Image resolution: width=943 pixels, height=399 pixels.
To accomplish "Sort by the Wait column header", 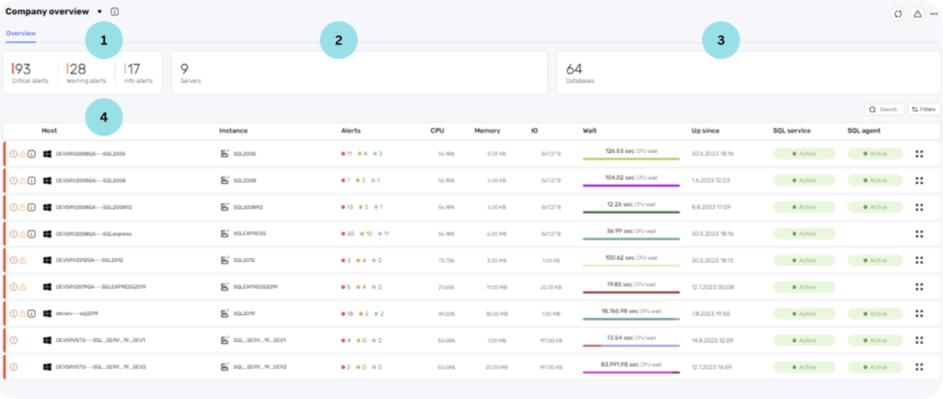I will click(x=589, y=131).
